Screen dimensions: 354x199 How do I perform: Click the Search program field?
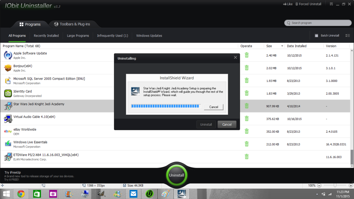(x=318, y=23)
